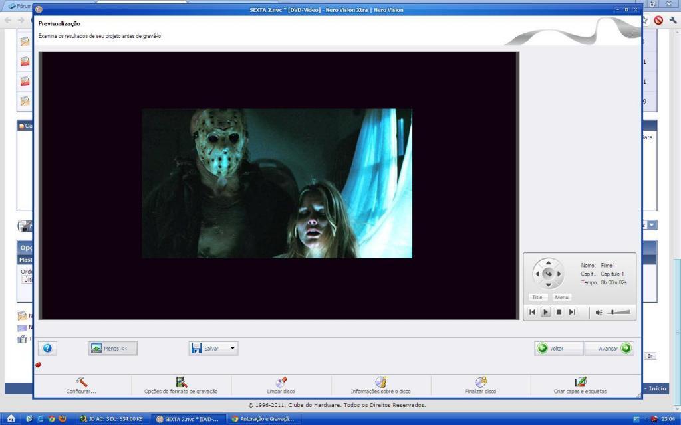Launch Internet Explorer from quick launch
This screenshot has width=681, height=425.
(x=41, y=419)
